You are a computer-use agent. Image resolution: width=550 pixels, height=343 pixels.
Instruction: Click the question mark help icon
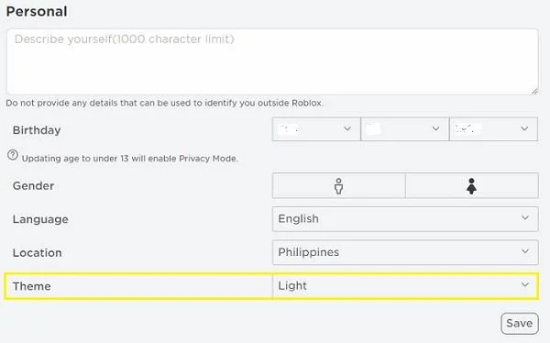pos(13,155)
